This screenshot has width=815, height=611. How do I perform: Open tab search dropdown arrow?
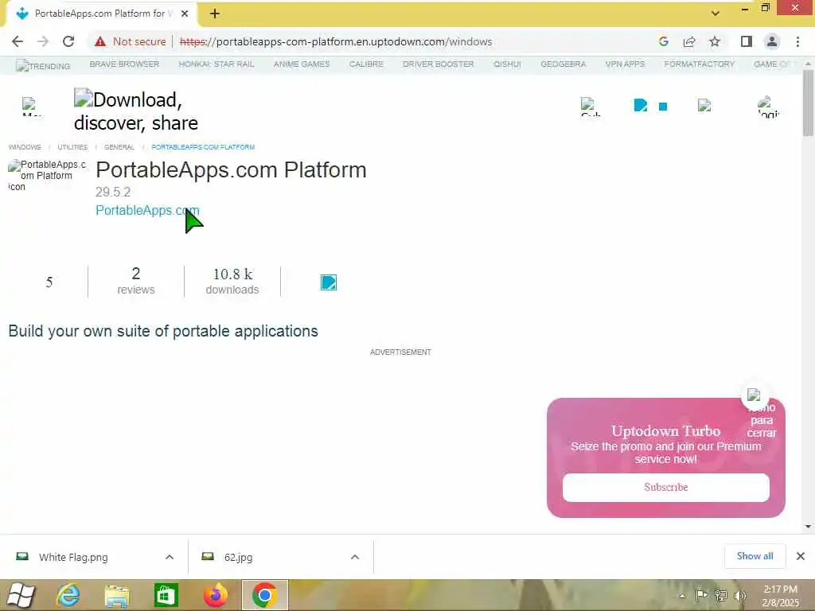click(716, 13)
